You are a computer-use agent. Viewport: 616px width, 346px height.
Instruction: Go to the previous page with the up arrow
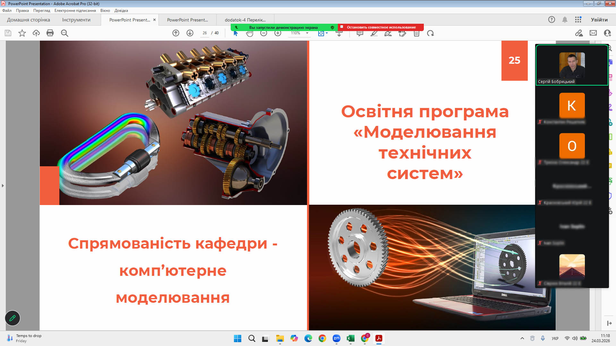point(176,33)
